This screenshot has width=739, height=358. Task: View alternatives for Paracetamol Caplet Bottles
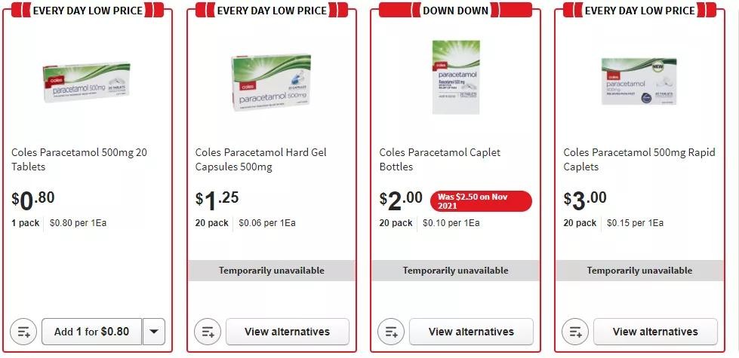pos(471,332)
